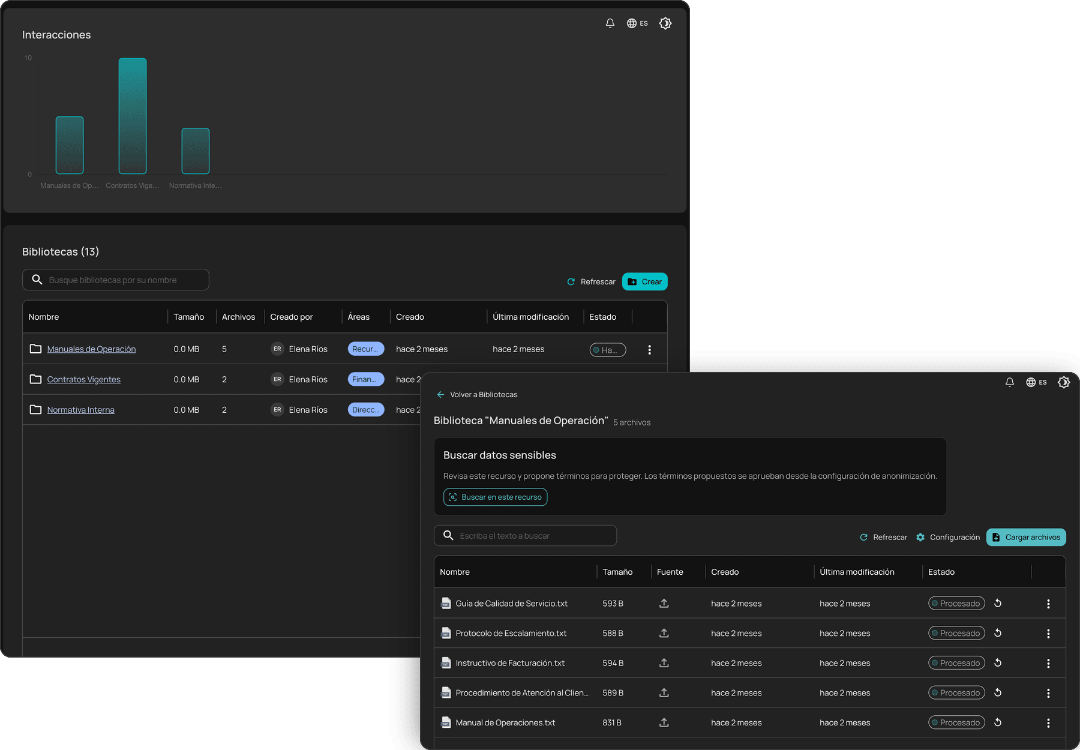Reprocess Protocolo de Escalamiento.txt
The width and height of the screenshot is (1080, 750).
[x=998, y=634]
